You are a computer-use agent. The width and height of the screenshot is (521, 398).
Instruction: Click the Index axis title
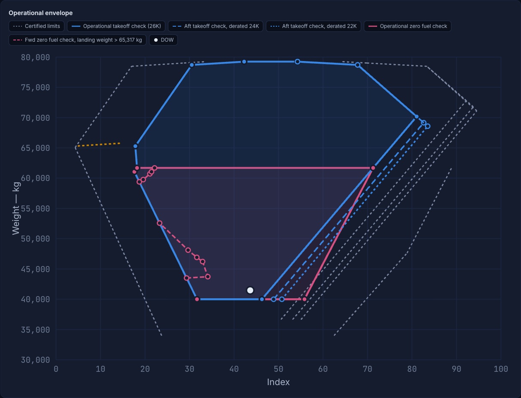coord(278,382)
